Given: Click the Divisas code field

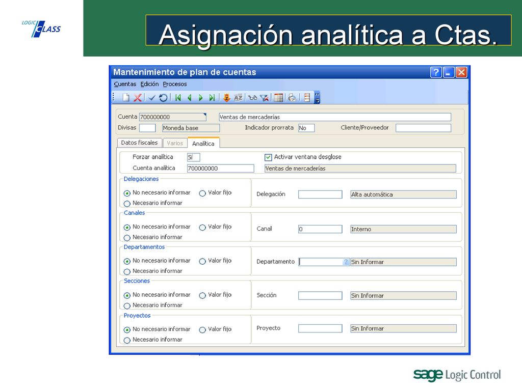Looking at the screenshot, I should [x=147, y=128].
